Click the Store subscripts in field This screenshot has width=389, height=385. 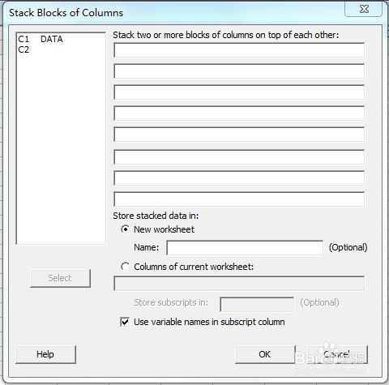(x=257, y=305)
